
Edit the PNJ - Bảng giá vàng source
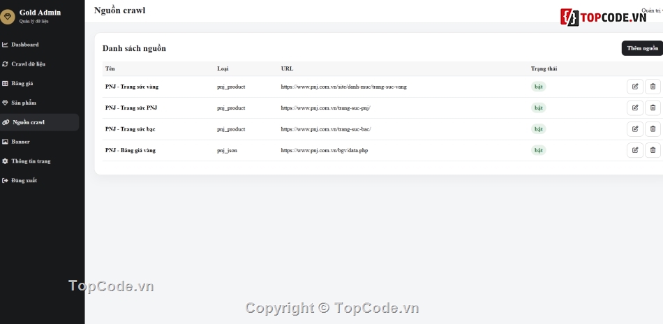(634, 150)
